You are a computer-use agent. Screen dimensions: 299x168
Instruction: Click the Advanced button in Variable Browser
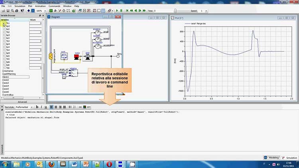click(22, 102)
